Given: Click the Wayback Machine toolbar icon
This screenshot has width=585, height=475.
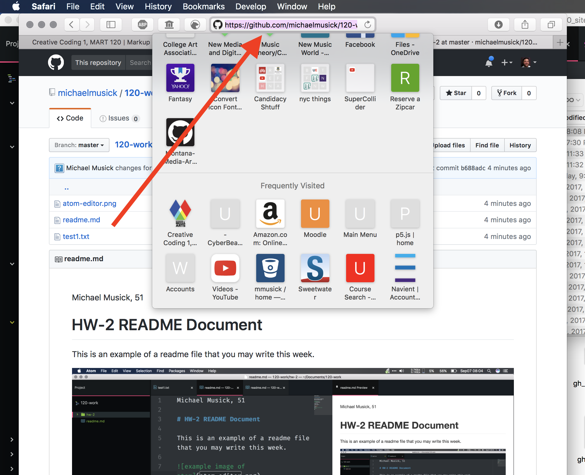Looking at the screenshot, I should pos(169,25).
